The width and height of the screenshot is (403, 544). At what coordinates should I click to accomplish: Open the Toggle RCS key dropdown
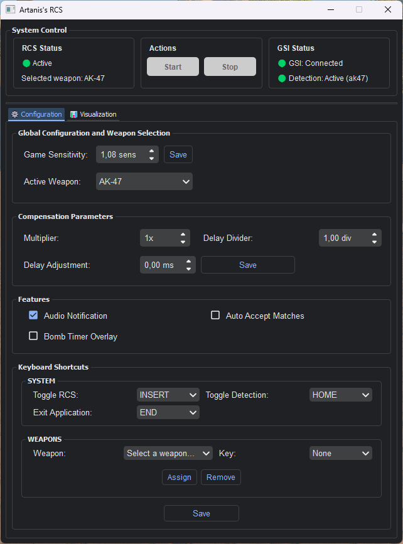click(168, 395)
